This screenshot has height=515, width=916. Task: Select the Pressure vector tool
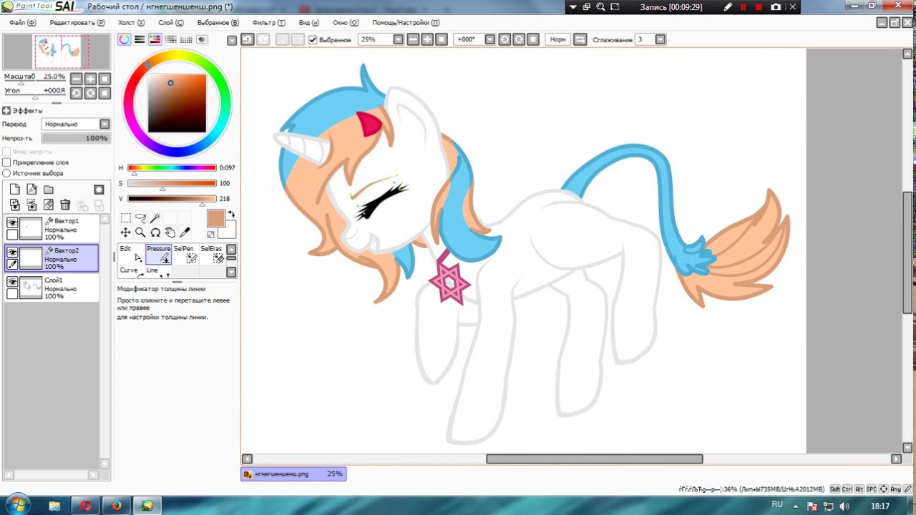pos(158,254)
